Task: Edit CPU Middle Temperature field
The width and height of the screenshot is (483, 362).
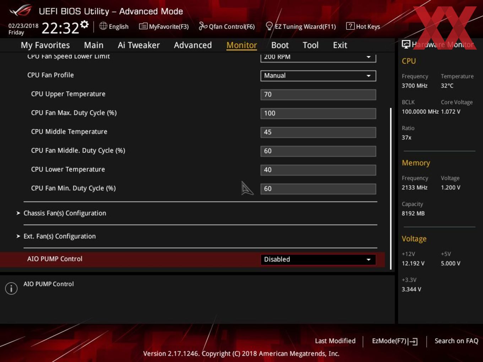Action: click(x=318, y=132)
